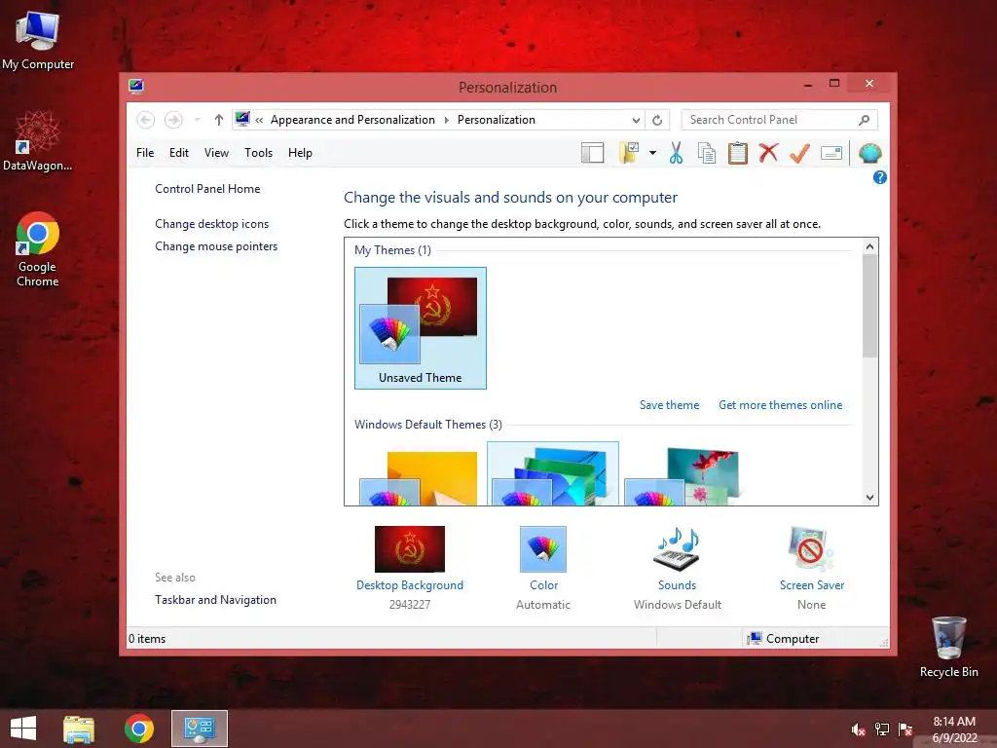Open the File menu

145,153
